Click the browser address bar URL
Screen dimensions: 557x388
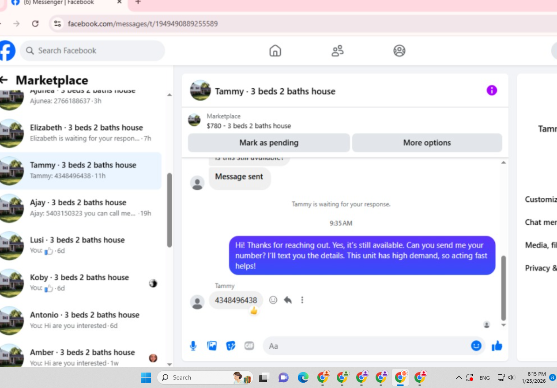143,23
